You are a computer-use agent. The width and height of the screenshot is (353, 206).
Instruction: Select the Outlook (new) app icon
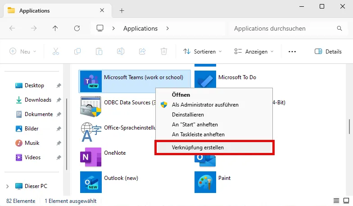(x=91, y=182)
